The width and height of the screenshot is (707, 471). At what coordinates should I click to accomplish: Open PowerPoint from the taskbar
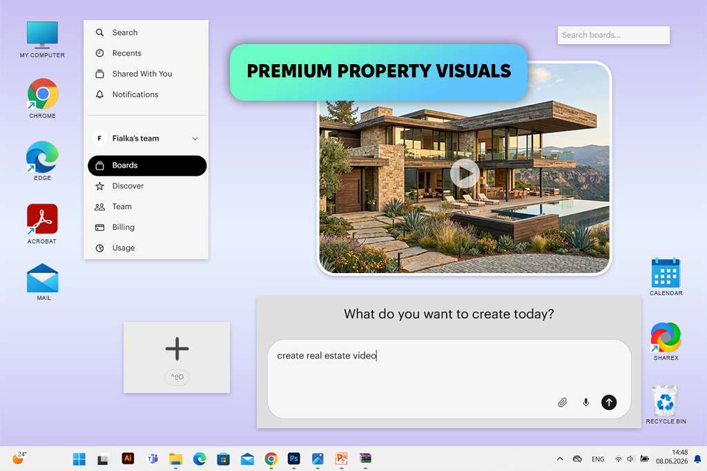coord(341,459)
